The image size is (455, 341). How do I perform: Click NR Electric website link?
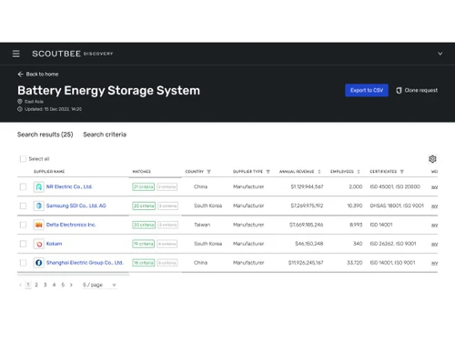click(x=434, y=187)
